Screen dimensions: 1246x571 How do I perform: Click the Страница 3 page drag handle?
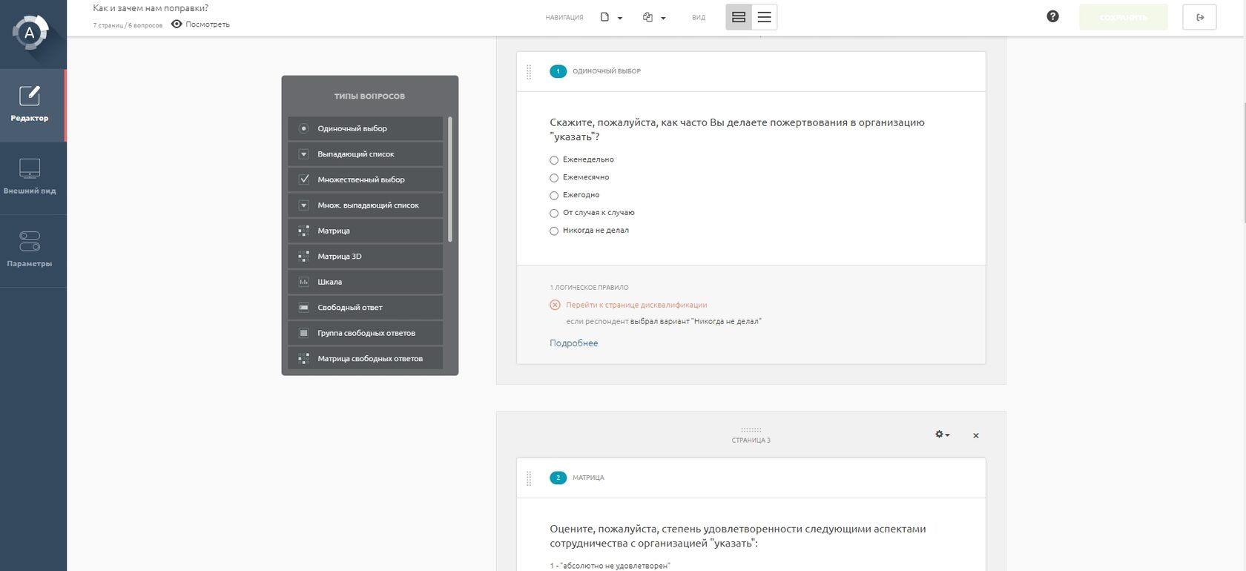751,429
